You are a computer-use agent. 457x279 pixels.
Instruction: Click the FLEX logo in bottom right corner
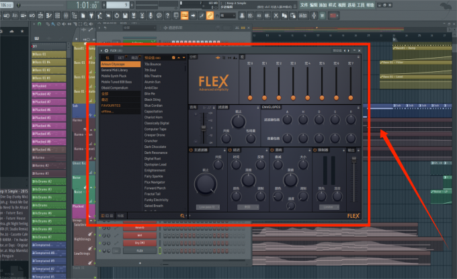click(353, 216)
